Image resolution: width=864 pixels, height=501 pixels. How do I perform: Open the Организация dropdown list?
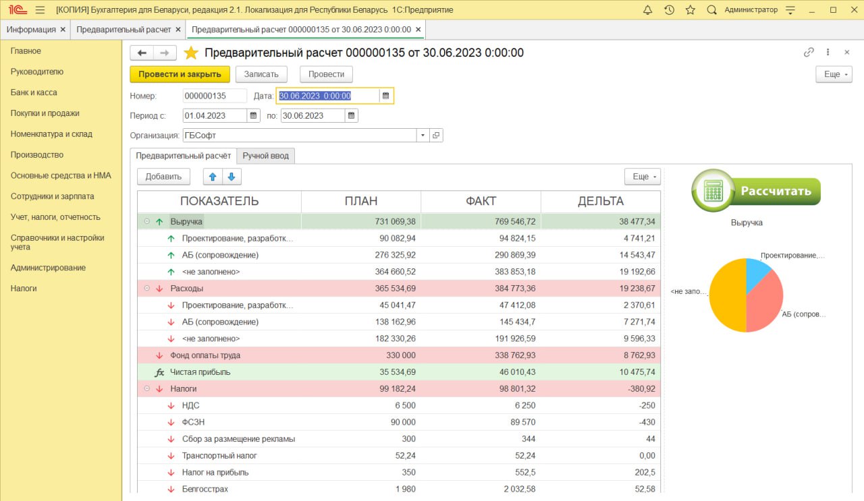click(423, 136)
